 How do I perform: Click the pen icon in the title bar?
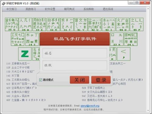coord(4,4)
